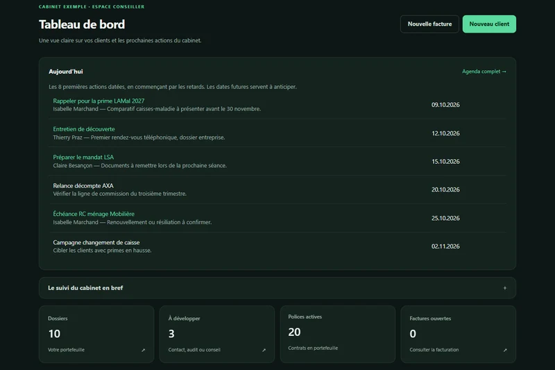The image size is (555, 370).
Task: Click the 09.10.2026 date entry
Action: 445,105
